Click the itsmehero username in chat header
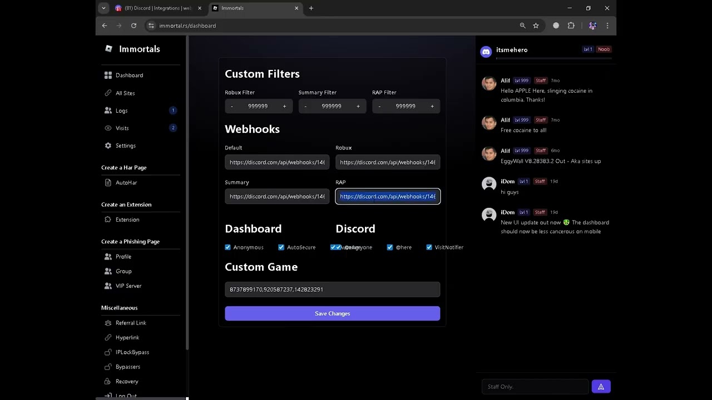712x400 pixels. [512, 50]
